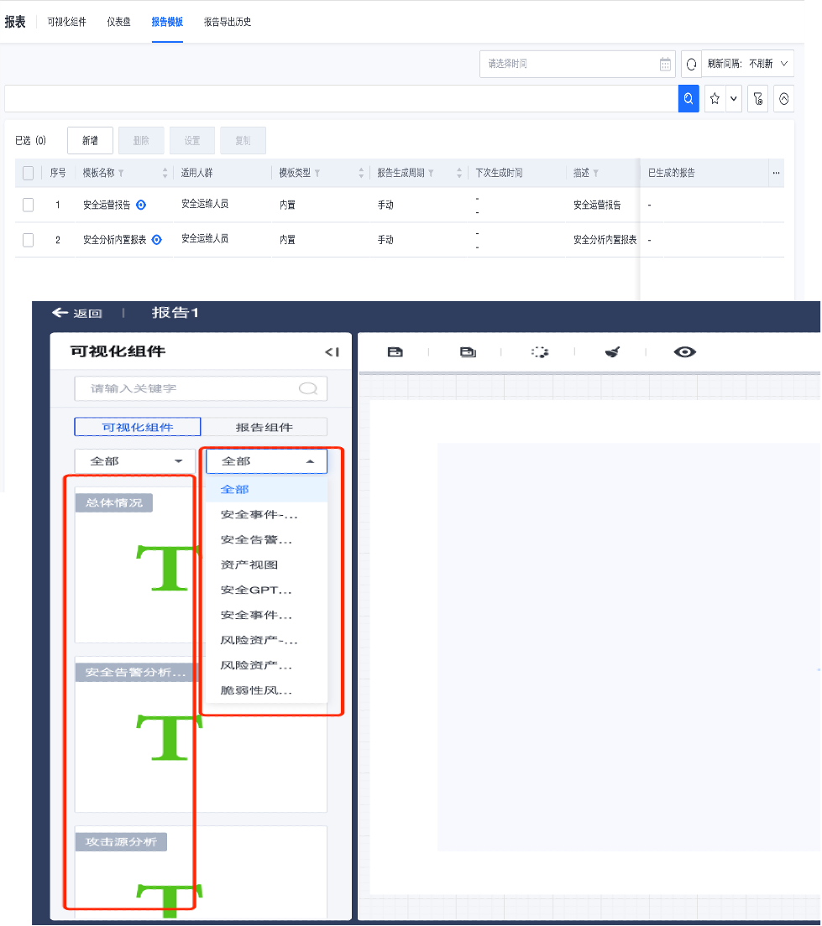Open the left 全部 dropdown under 可视化组件 tab

click(135, 461)
